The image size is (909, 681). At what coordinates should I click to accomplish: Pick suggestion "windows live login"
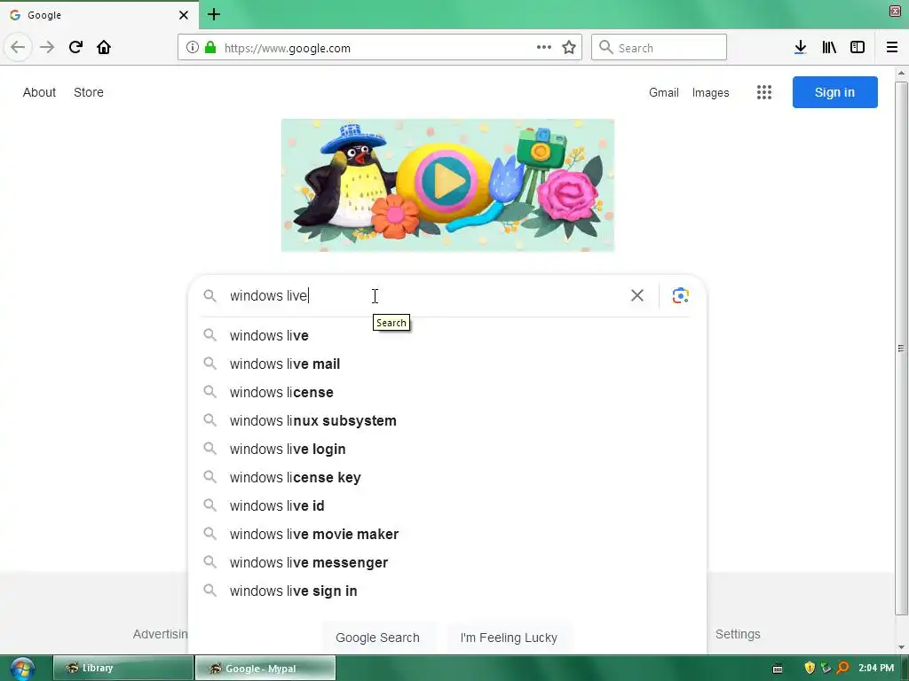(x=447, y=449)
